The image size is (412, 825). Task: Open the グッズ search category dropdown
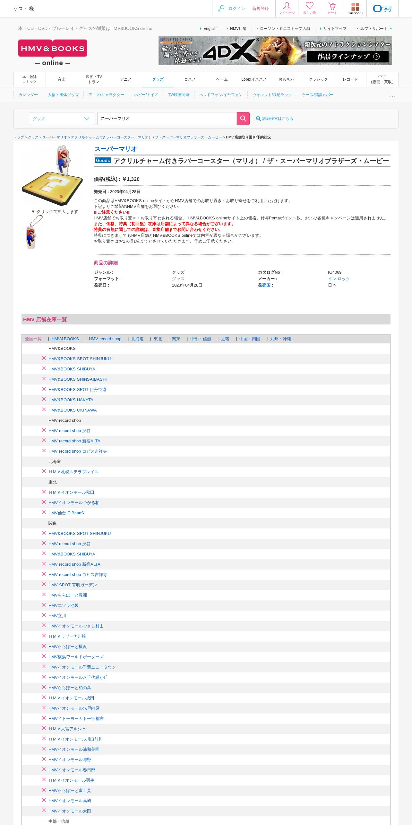pos(62,119)
